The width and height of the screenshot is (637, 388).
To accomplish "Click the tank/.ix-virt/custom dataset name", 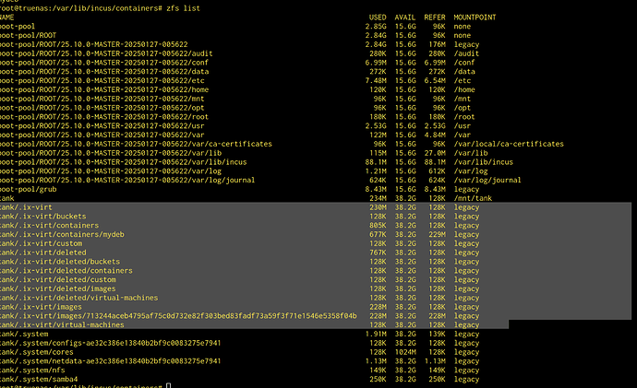I will coord(41,243).
